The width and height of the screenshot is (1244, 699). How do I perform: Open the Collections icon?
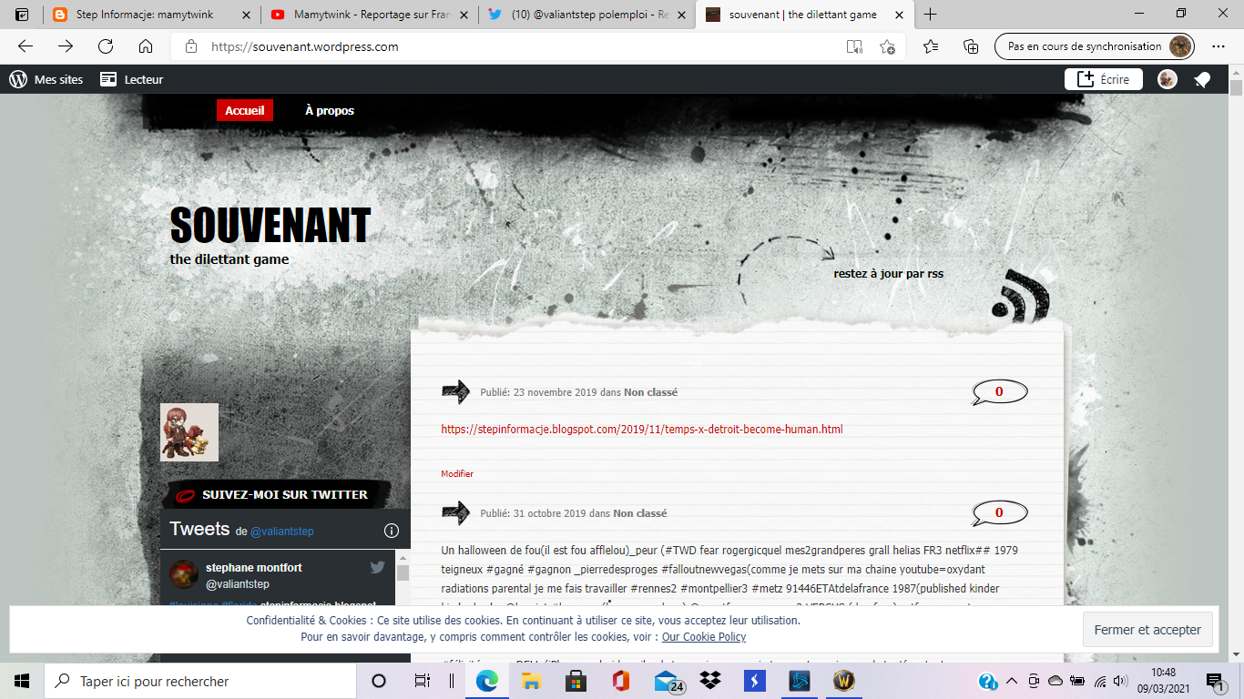(x=971, y=46)
